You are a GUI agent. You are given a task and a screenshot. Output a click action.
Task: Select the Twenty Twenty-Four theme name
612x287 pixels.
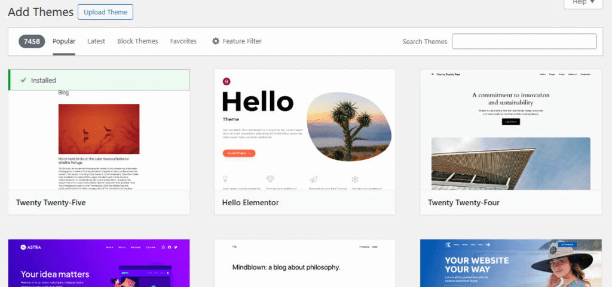coord(464,203)
